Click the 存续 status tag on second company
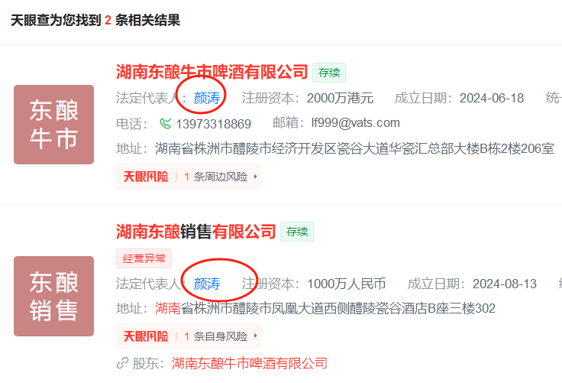Screen dimensions: 562x383 point(297,232)
